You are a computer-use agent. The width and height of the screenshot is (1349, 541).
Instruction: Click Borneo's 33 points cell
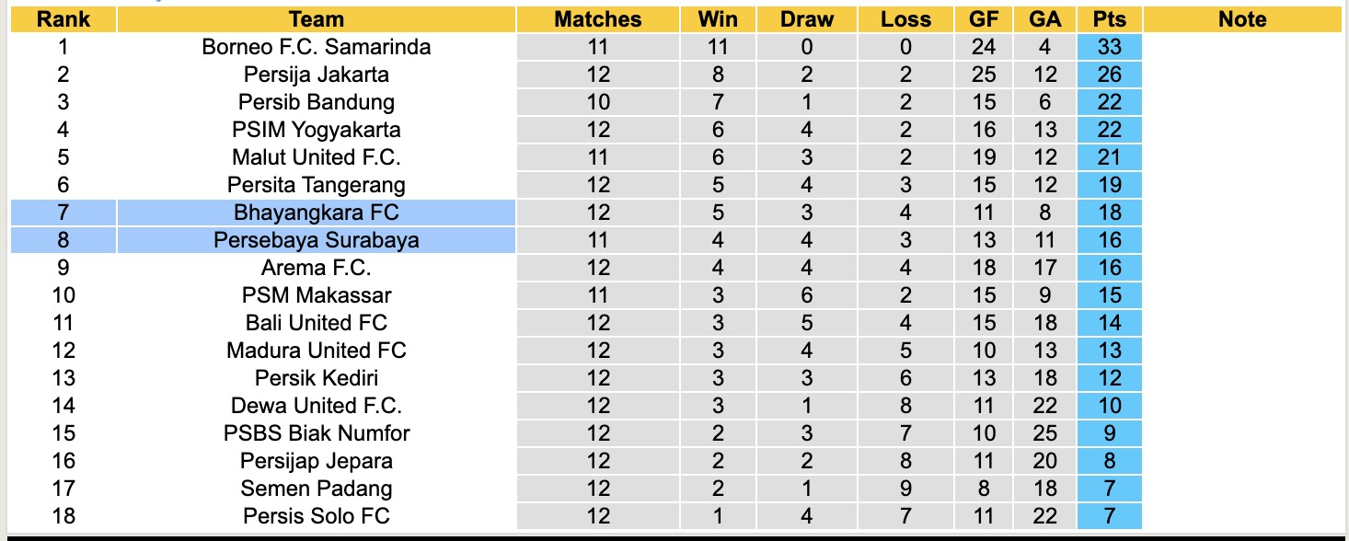pyautogui.click(x=1110, y=47)
